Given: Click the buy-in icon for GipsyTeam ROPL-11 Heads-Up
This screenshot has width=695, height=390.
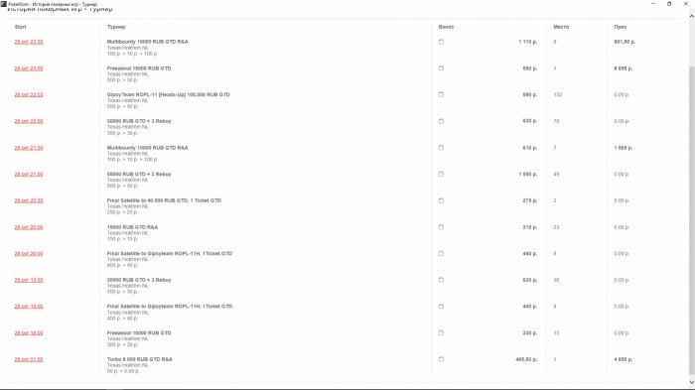Looking at the screenshot, I should [441, 94].
